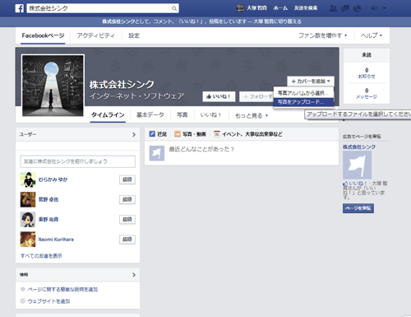Click ウェブサイトを追加 link
Image resolution: width=411 pixels, height=317 pixels.
pyautogui.click(x=48, y=301)
